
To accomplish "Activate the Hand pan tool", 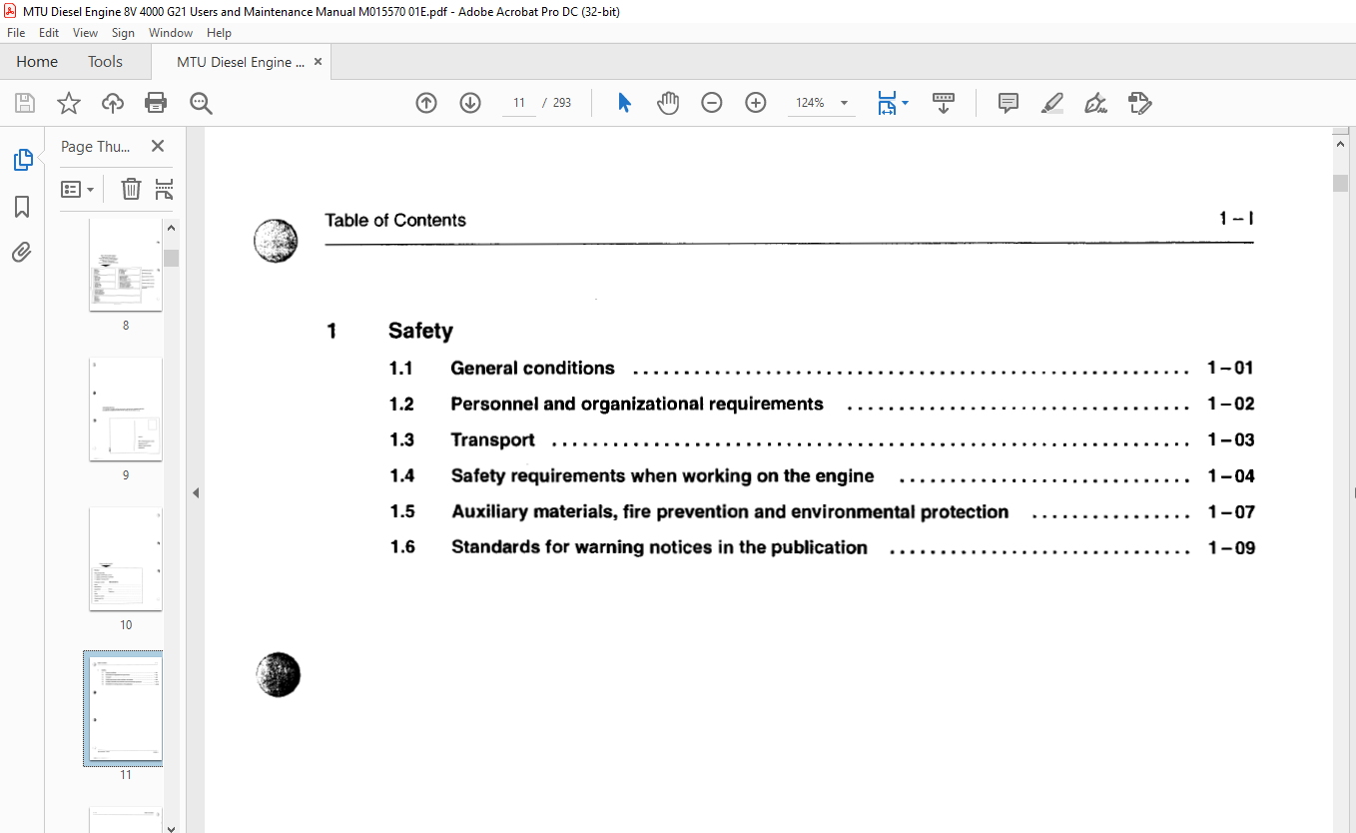I will 668,103.
